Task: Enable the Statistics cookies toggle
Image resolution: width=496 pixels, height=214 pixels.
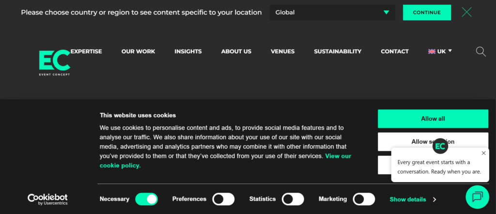Action: click(x=293, y=199)
